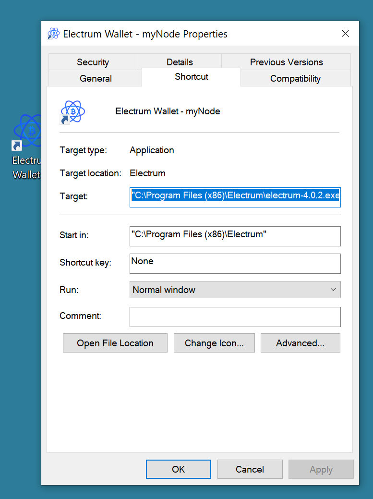Confirm with the OK button

coord(179,469)
